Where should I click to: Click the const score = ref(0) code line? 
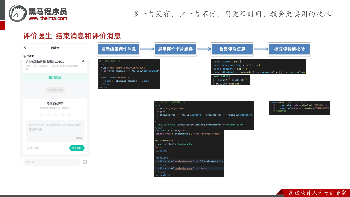pos(228,61)
